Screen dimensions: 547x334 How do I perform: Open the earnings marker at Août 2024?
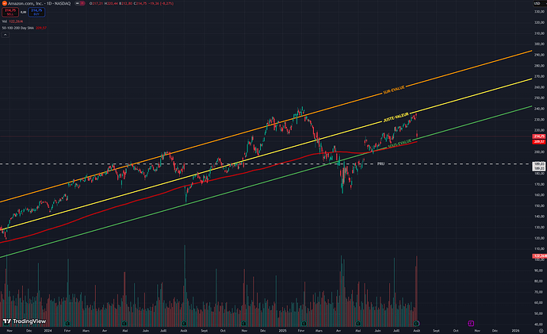pos(184,324)
